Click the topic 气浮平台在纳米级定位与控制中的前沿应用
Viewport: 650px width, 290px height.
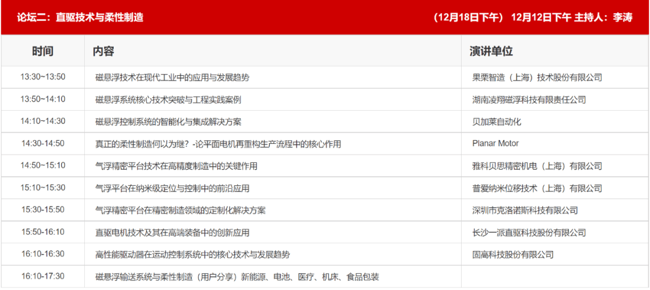pos(172,188)
